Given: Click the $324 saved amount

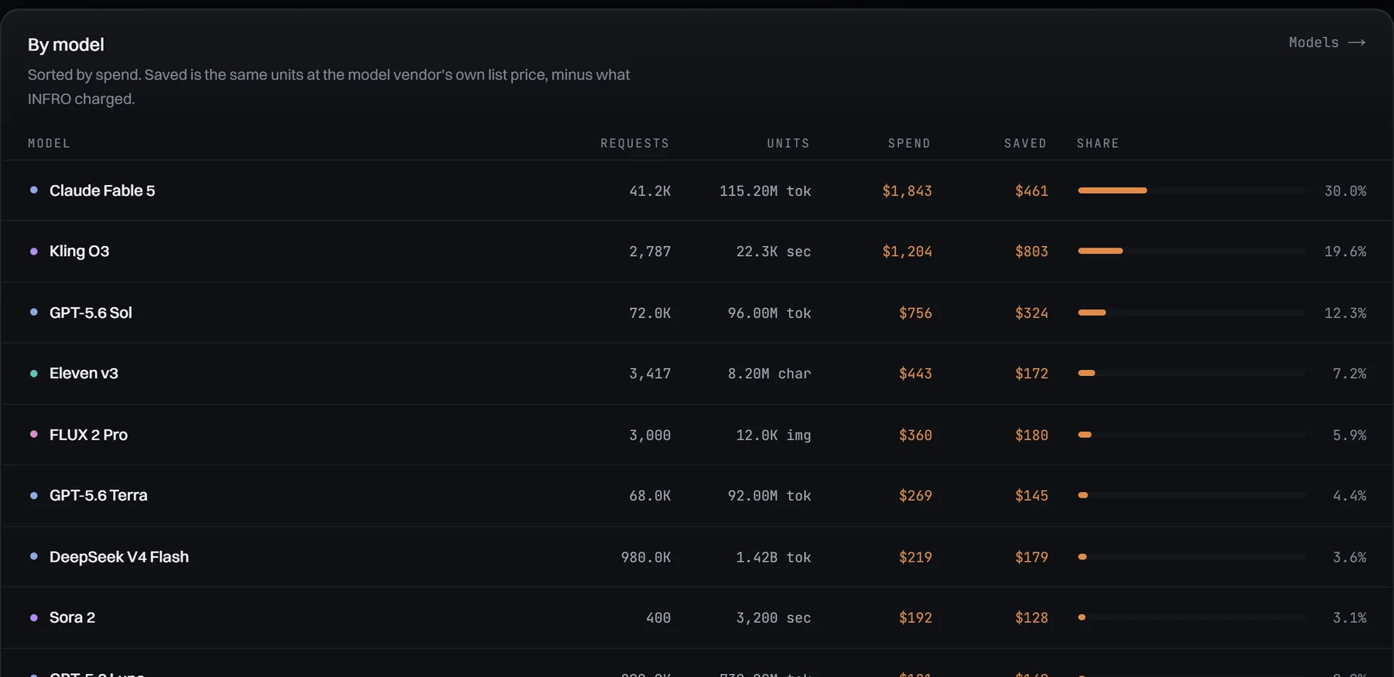Looking at the screenshot, I should (x=1032, y=313).
